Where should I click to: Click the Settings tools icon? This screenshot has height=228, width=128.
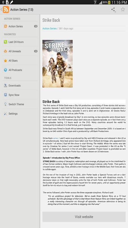point(5,113)
